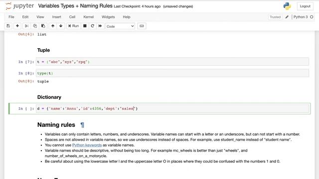Copy selected cells icon
Image resolution: width=319 pixels, height=179 pixels.
point(35,26)
